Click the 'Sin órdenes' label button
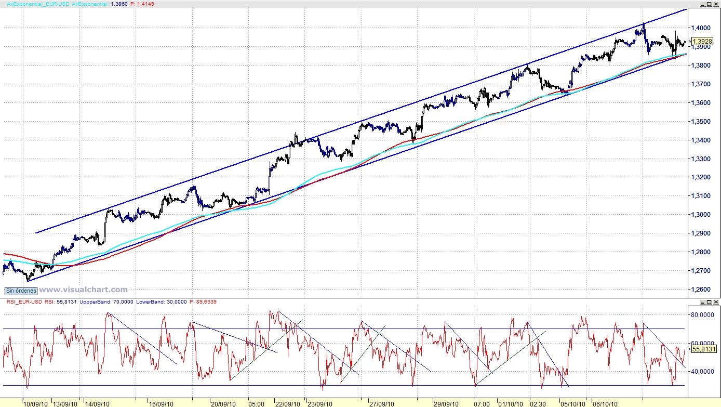 pos(21,291)
